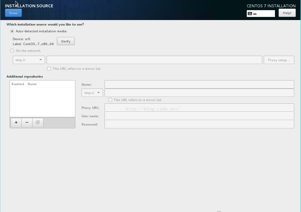Click the network source URL input field

154,60
